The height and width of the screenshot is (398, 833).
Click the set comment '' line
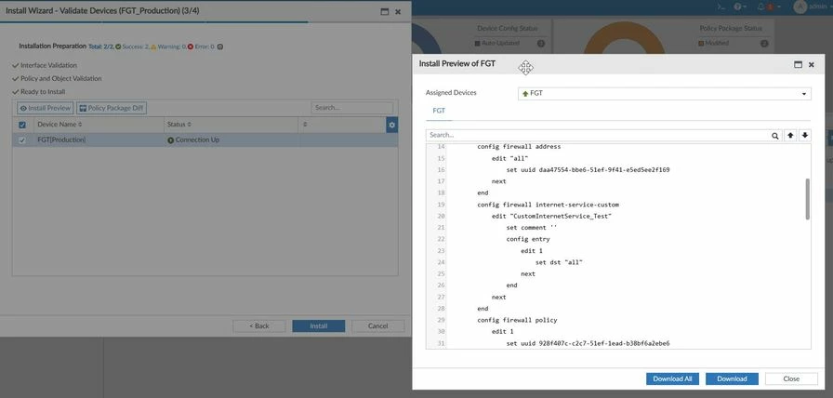(532, 228)
